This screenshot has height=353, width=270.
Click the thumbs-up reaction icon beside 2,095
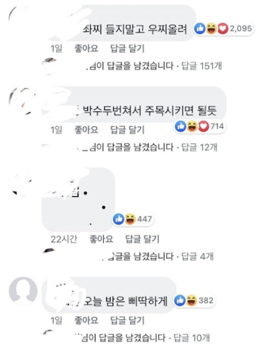pyautogui.click(x=200, y=29)
